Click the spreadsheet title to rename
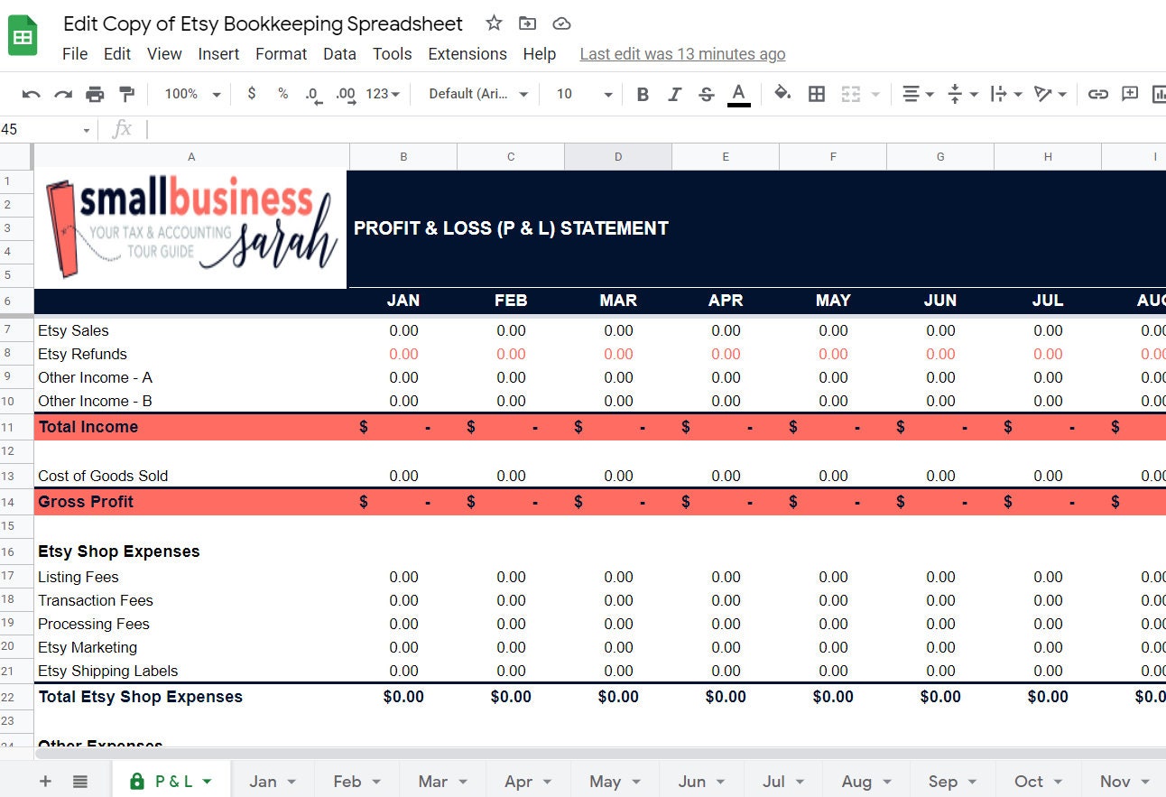This screenshot has height=797, width=1166. tap(263, 24)
